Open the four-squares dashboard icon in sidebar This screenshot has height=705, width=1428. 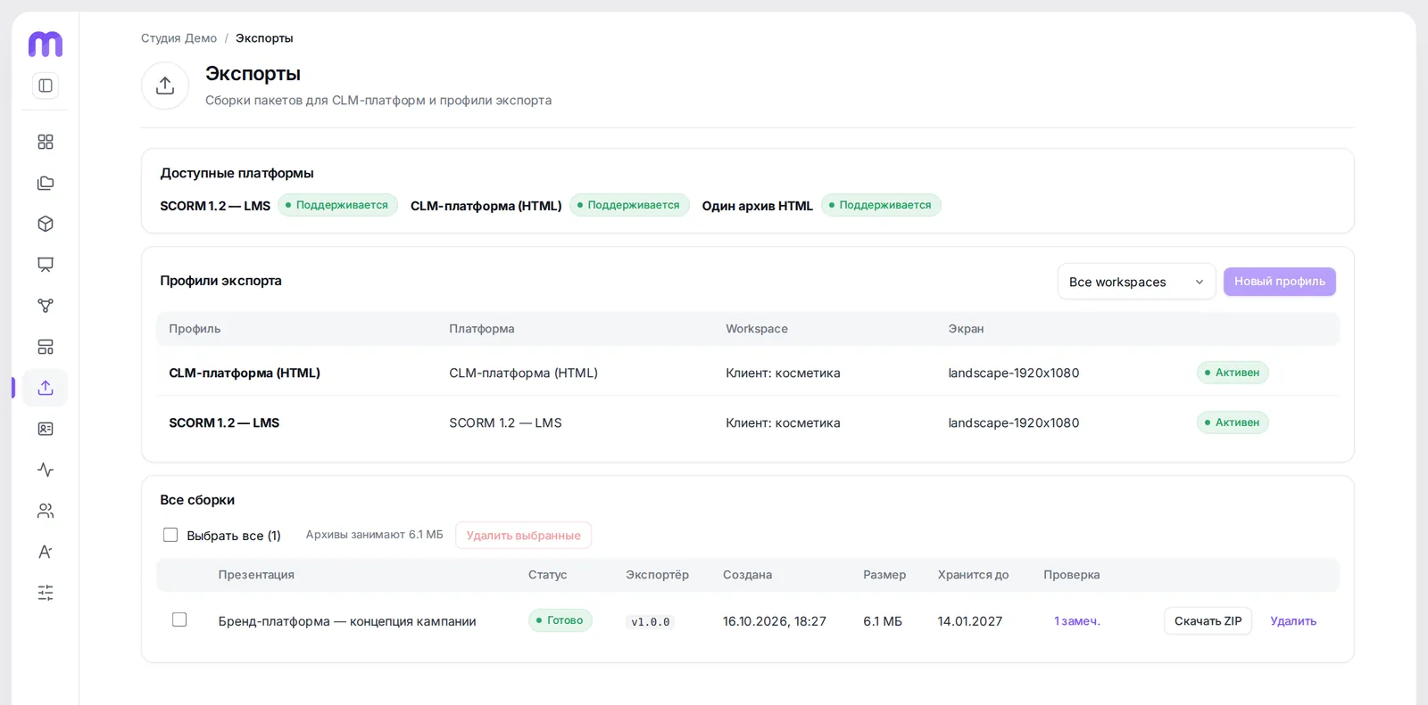tap(46, 142)
